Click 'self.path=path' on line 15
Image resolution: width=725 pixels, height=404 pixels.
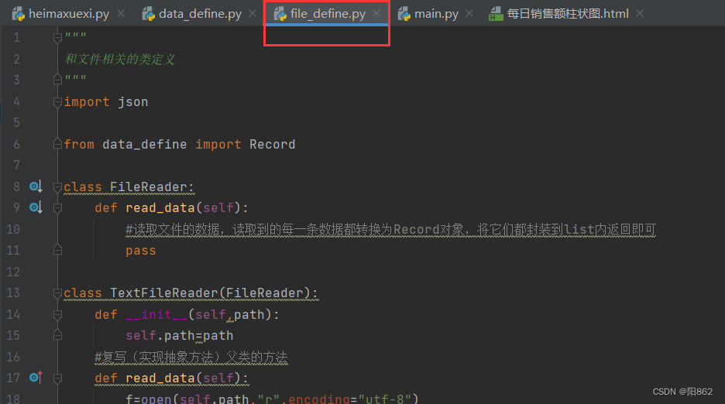coord(180,336)
